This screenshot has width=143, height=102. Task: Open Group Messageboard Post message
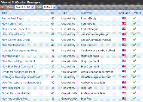click(x=18, y=72)
